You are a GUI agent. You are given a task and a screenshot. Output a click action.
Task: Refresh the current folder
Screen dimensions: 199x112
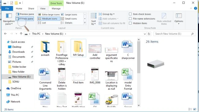pos(149,34)
